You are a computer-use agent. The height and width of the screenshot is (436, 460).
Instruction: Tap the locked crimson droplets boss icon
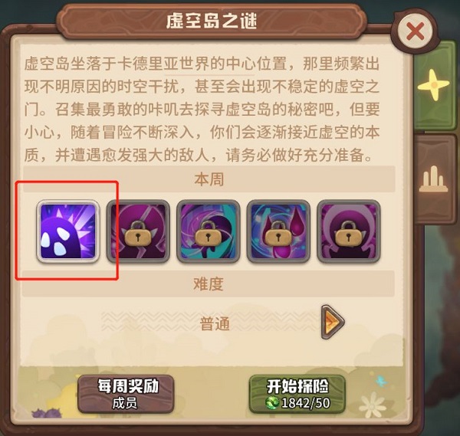click(x=278, y=231)
